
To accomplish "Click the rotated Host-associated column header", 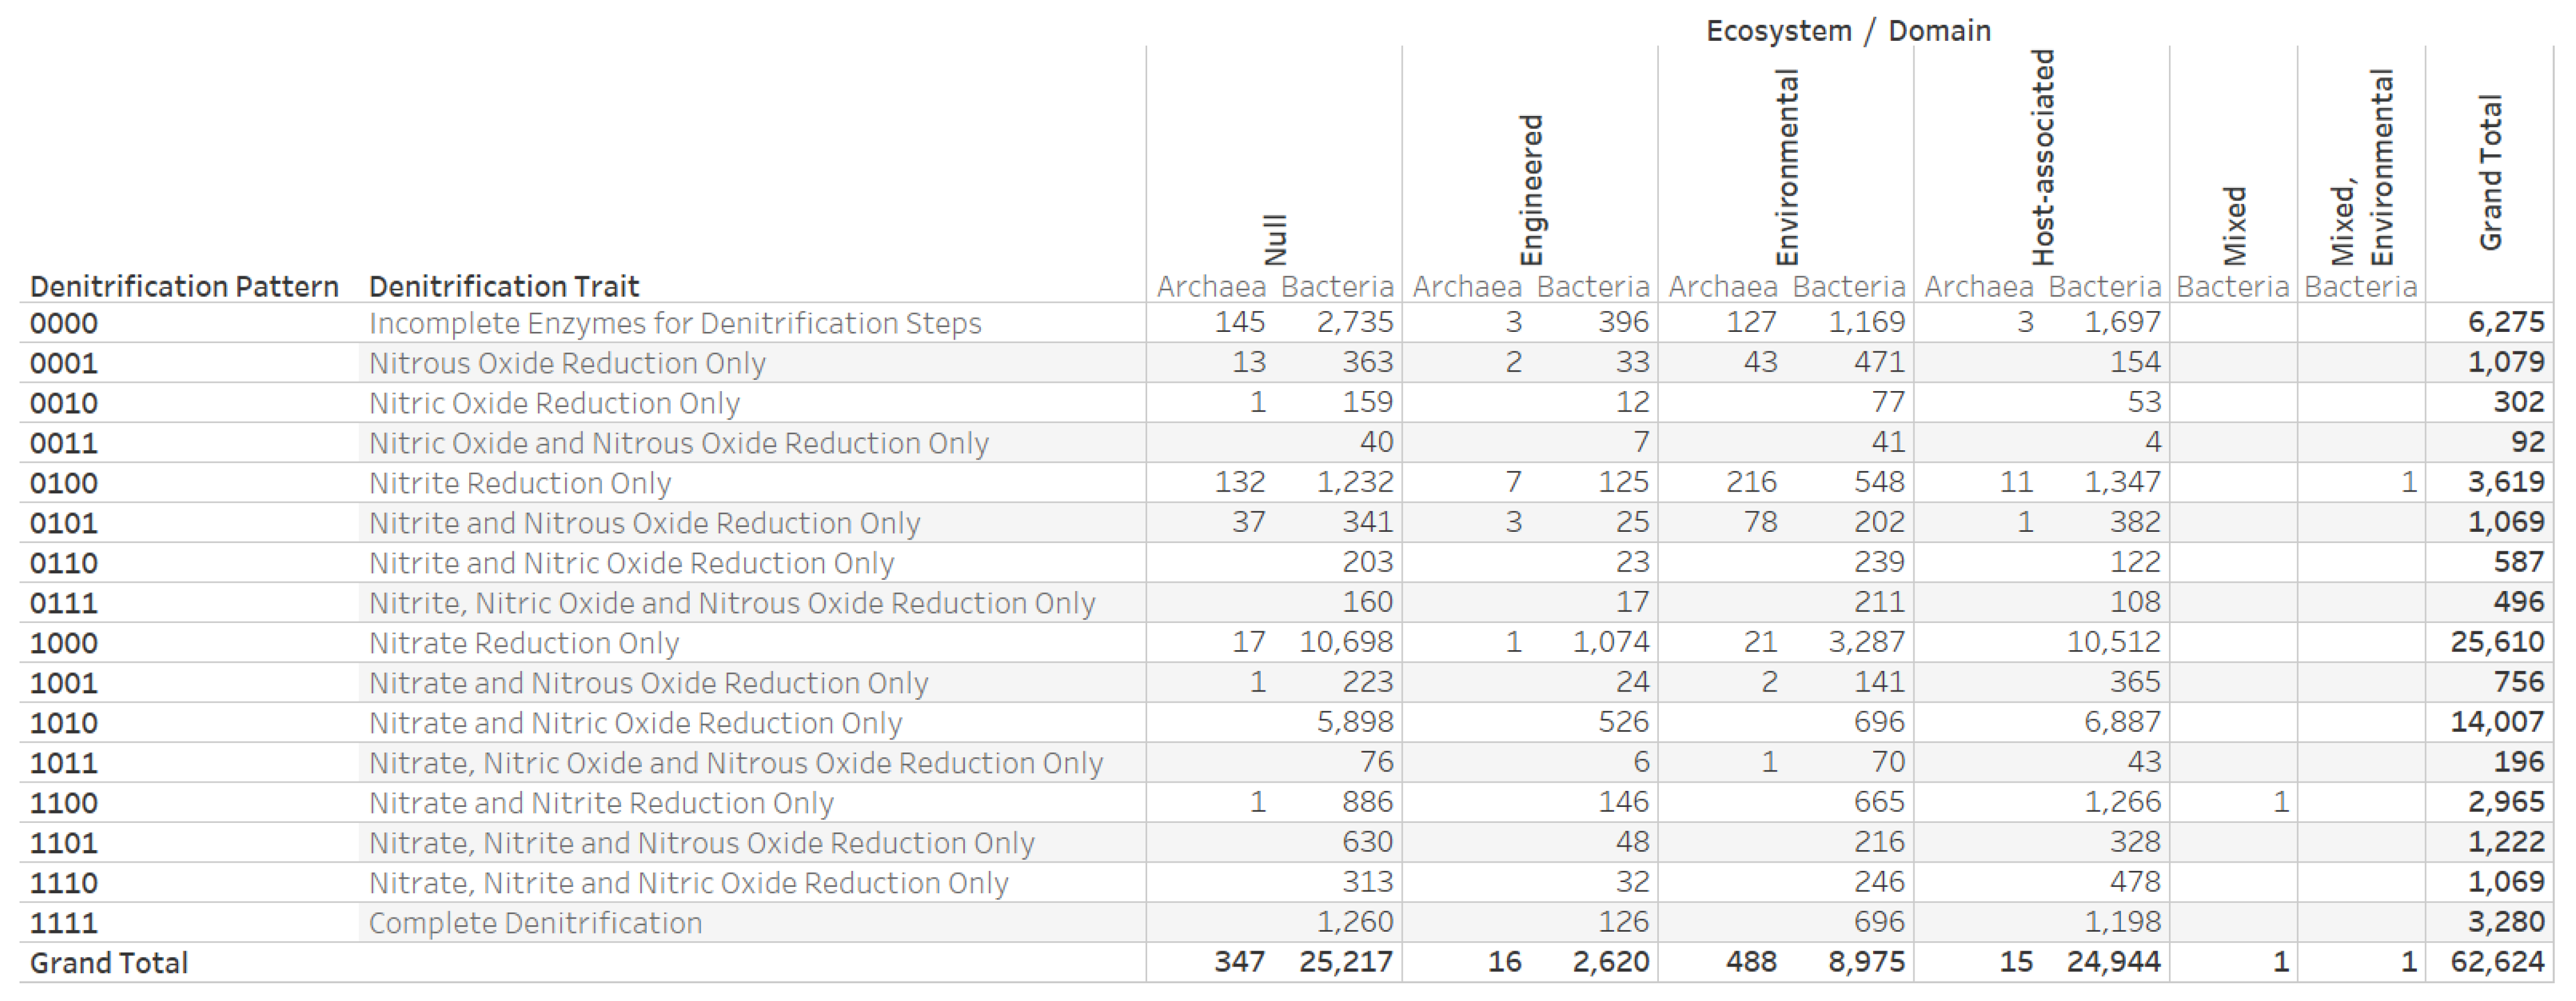I will pyautogui.click(x=2043, y=157).
